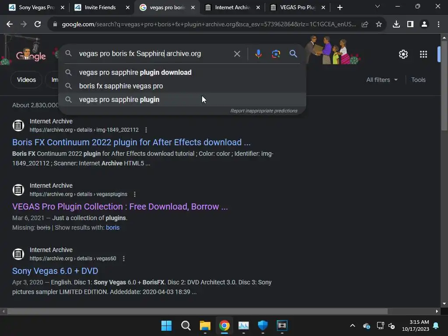Open Google quick settings gear
The image size is (448, 336).
point(403,54)
